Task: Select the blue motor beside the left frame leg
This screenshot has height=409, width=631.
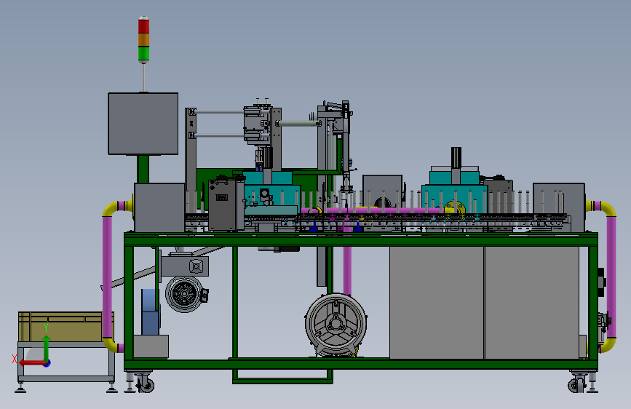Action: pos(151,312)
